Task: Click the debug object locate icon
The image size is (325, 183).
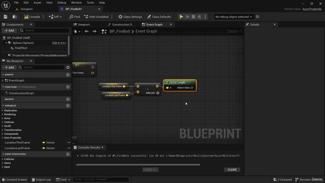Action: (x=258, y=17)
